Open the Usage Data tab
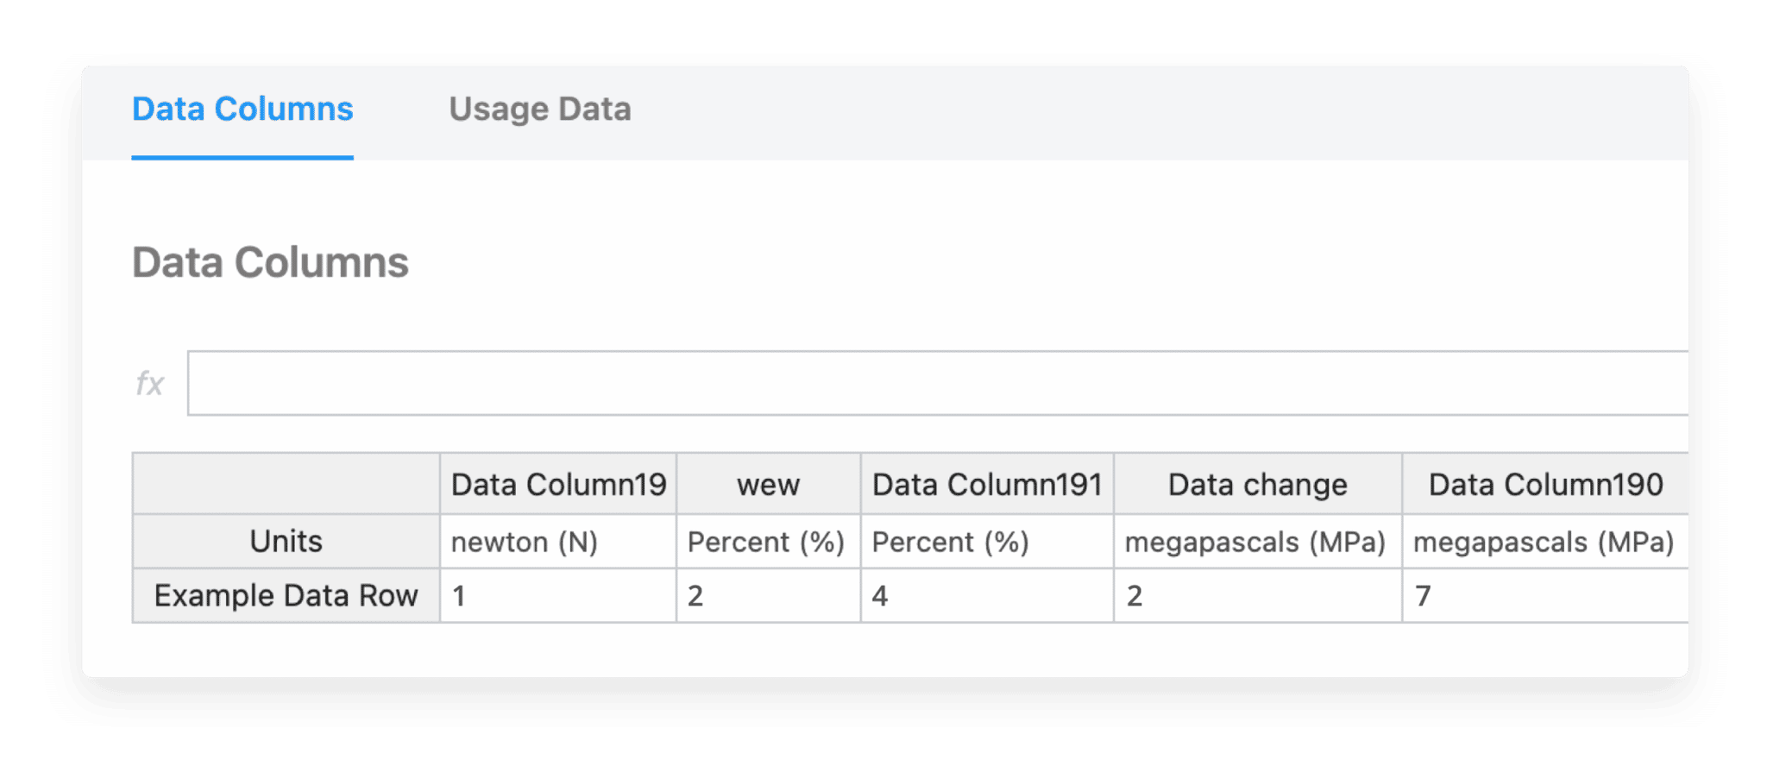 540,110
